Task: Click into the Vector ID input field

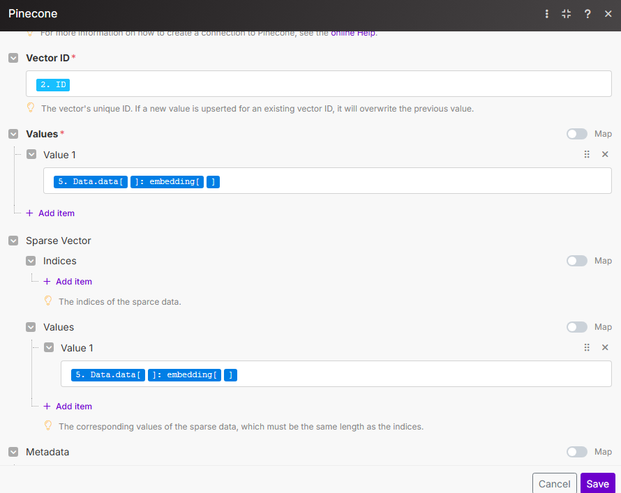Action: (x=318, y=84)
